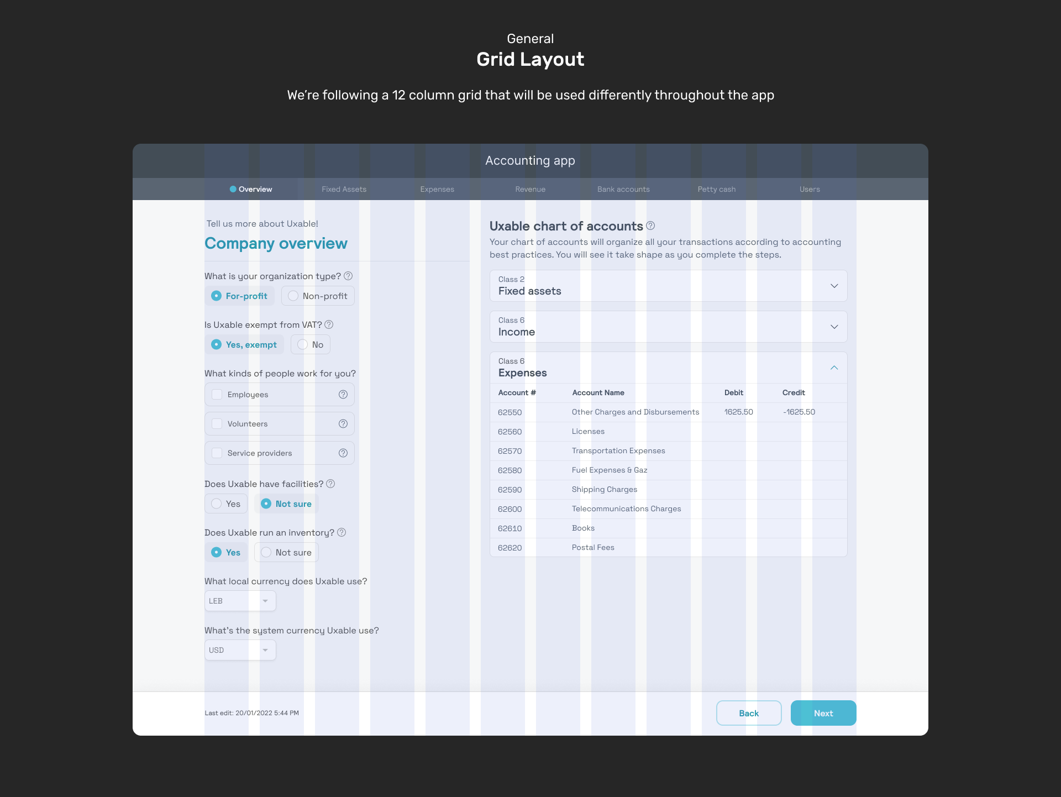Collapse the Expenses class 6 section
The height and width of the screenshot is (797, 1061).
[x=834, y=368]
